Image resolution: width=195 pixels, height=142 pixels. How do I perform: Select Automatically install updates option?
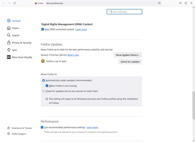click(x=43, y=81)
